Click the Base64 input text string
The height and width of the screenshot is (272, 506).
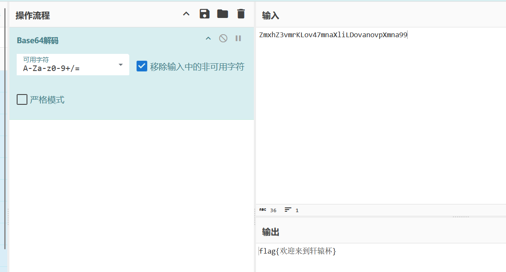coord(333,35)
